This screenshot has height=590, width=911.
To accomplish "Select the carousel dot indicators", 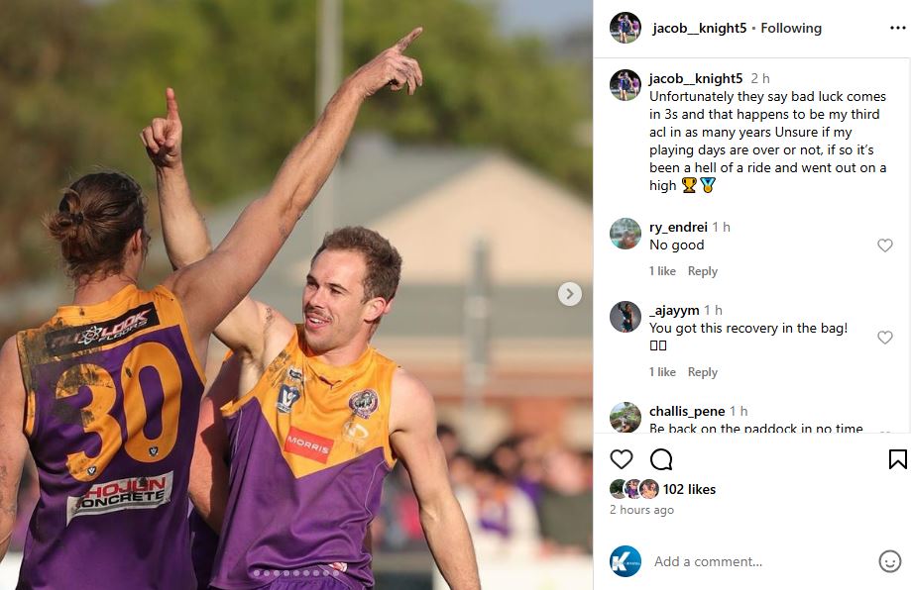I will [296, 573].
